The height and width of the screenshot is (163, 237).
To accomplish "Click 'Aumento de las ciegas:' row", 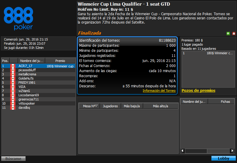I will coord(127,71).
